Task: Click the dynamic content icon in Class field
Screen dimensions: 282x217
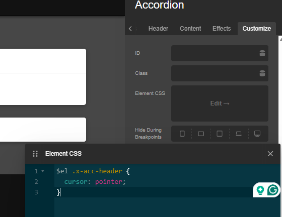Action: pyautogui.click(x=262, y=73)
